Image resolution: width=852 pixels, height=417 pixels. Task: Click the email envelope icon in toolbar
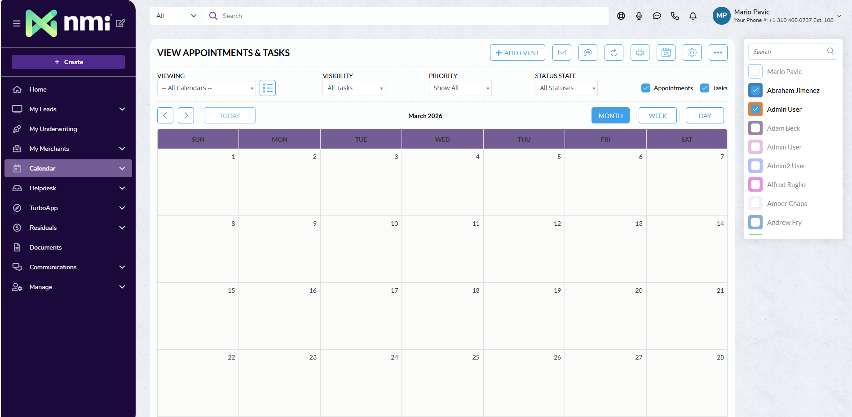click(x=561, y=53)
